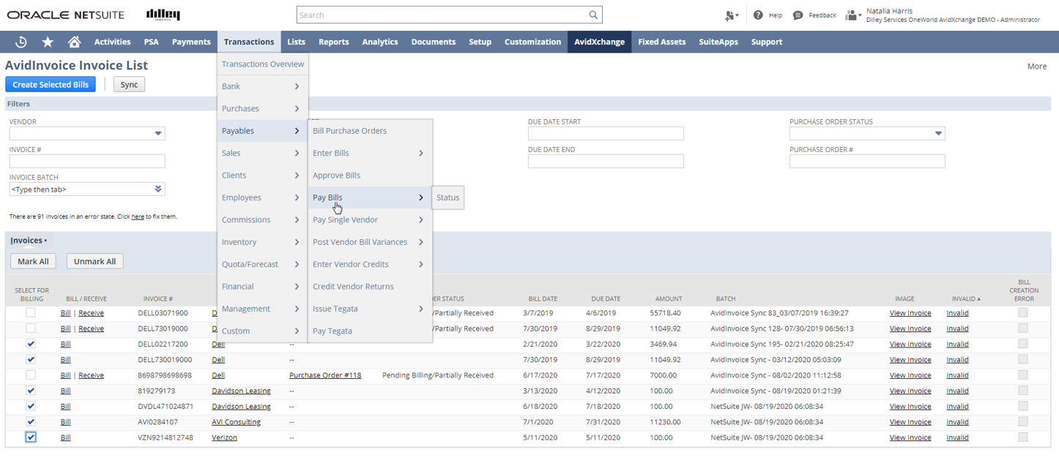Click Receive link for DELL03071900
This screenshot has height=460, width=1059.
(x=91, y=313)
